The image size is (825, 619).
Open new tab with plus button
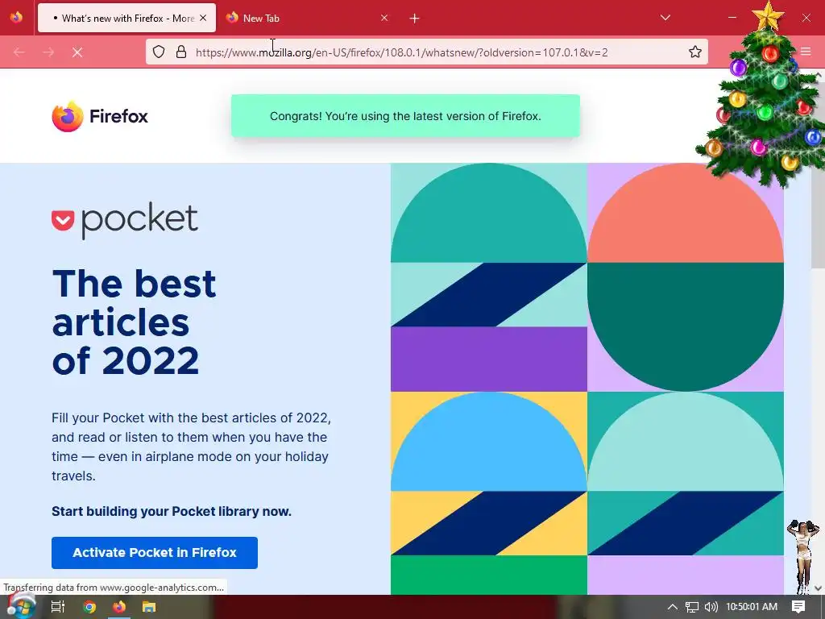(x=415, y=19)
